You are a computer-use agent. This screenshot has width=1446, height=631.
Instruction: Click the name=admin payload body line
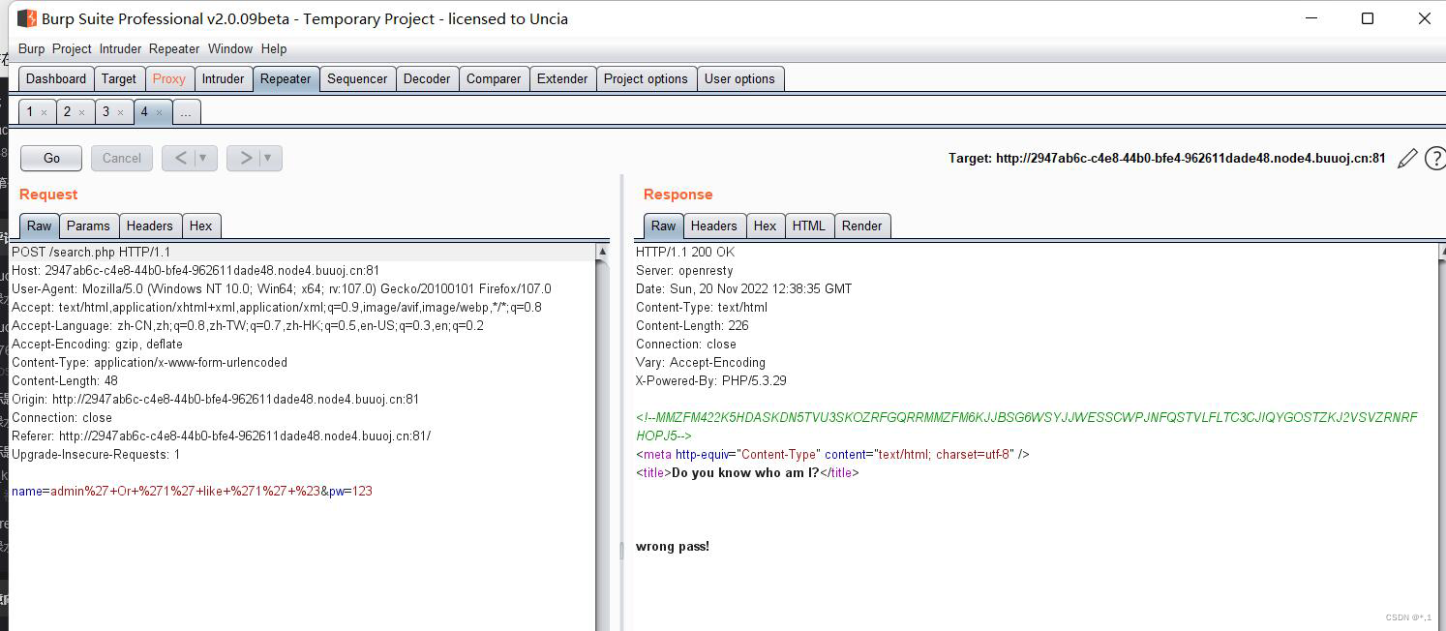[x=192, y=491]
